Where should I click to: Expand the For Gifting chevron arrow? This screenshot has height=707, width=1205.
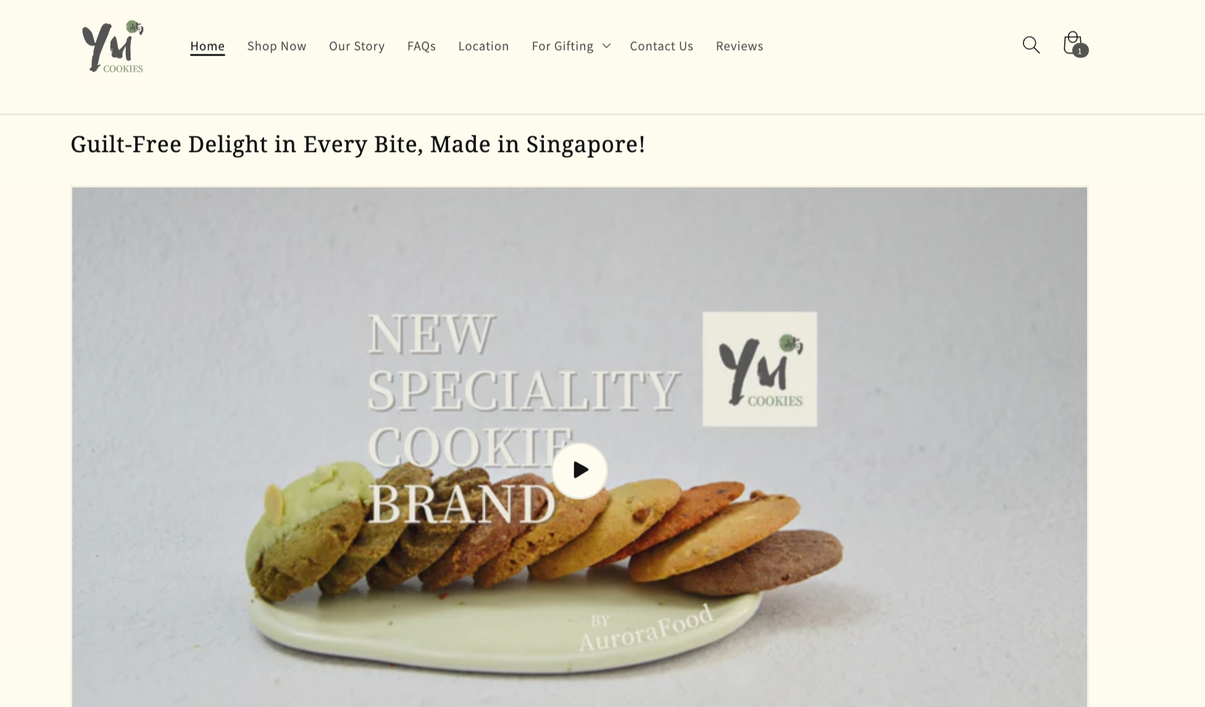click(x=606, y=46)
